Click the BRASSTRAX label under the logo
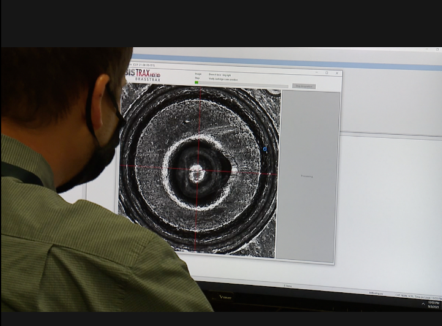 click(x=148, y=80)
